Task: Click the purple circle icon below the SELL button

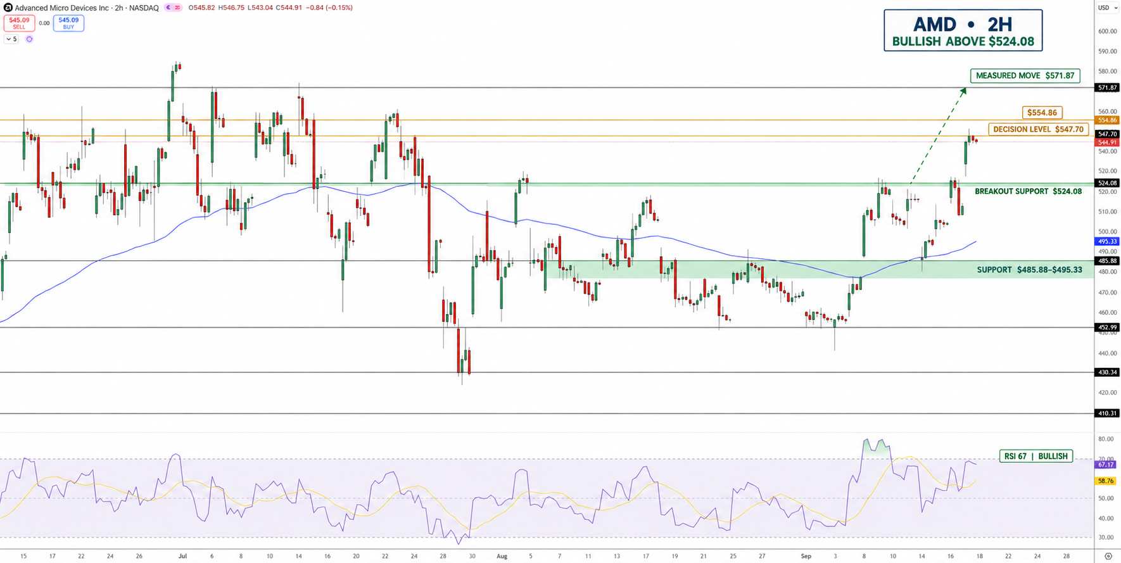Action: (29, 39)
